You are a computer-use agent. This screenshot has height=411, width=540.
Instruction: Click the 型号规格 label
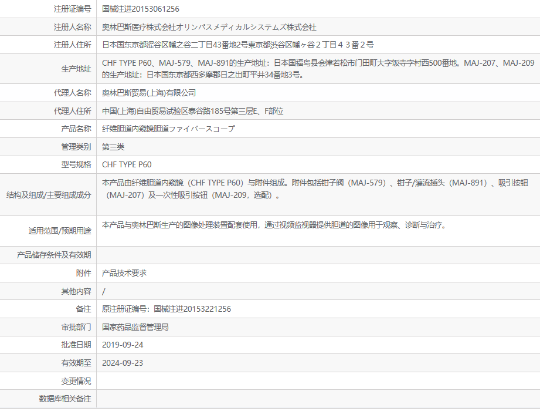[x=76, y=164]
